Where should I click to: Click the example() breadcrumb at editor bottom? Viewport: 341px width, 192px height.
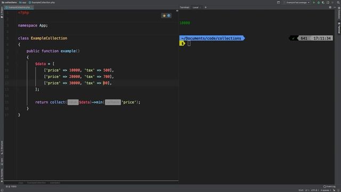click(x=55, y=182)
